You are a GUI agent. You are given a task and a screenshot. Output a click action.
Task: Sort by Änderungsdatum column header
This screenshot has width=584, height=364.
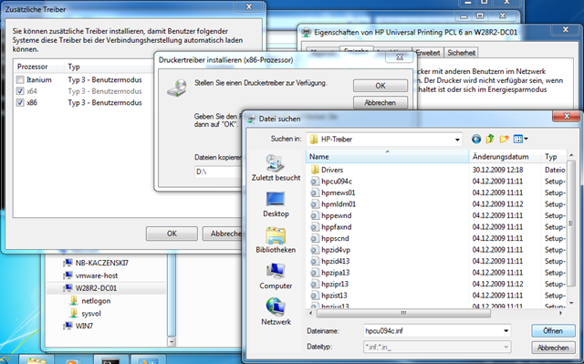505,157
